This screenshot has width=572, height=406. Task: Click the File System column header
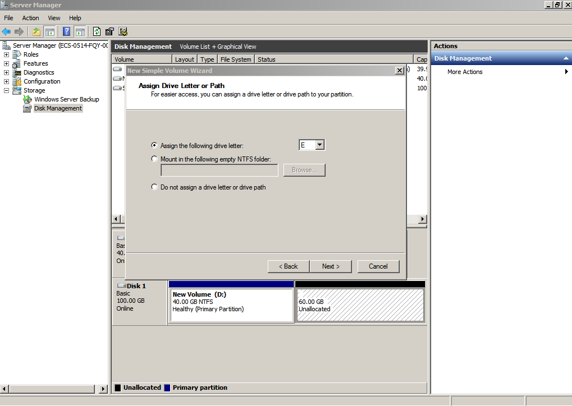point(236,59)
